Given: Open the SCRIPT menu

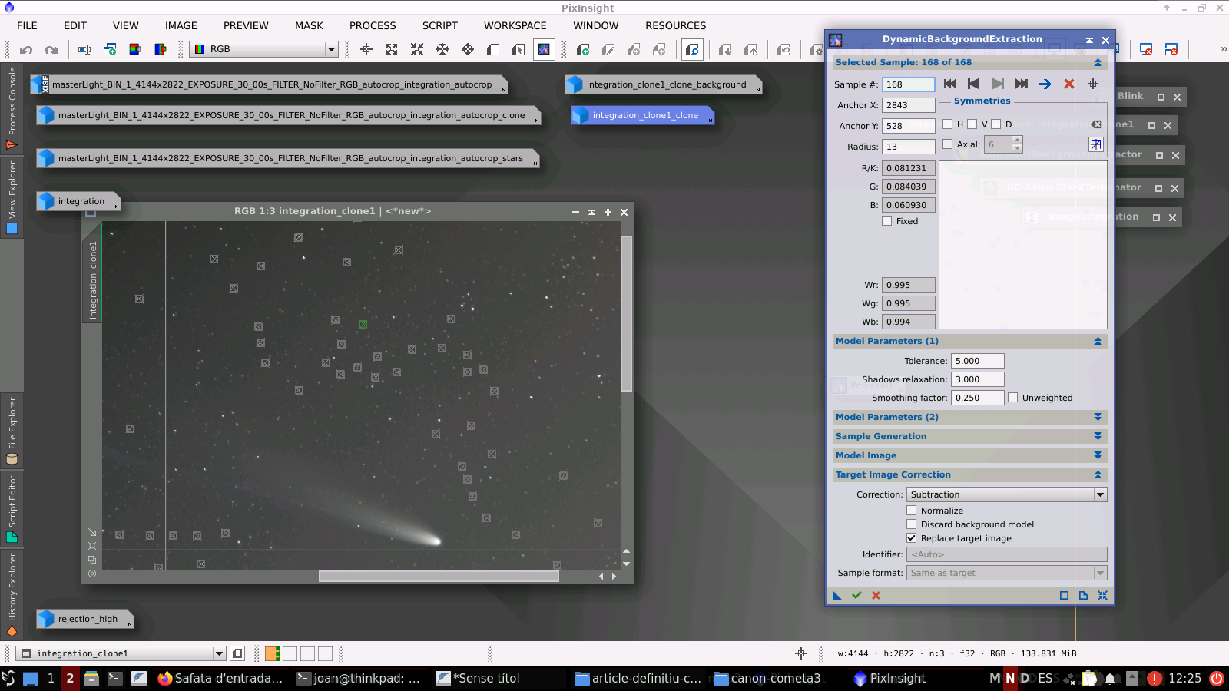Looking at the screenshot, I should (439, 25).
